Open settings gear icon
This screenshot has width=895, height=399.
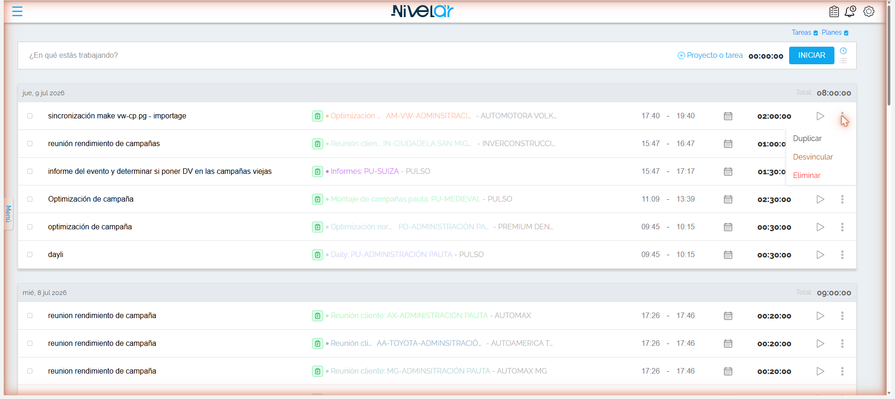pos(869,12)
